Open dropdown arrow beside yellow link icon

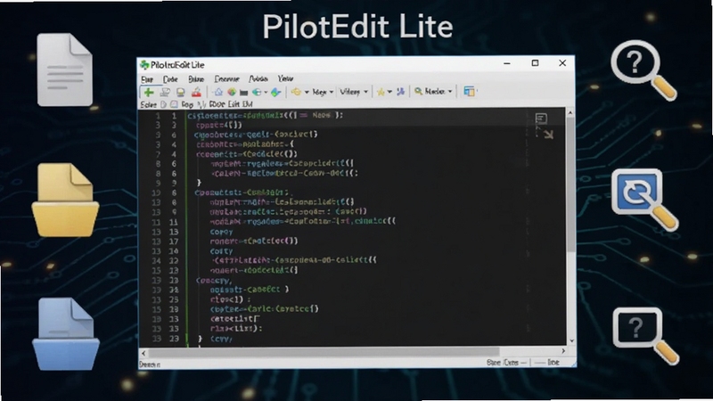pos(307,93)
